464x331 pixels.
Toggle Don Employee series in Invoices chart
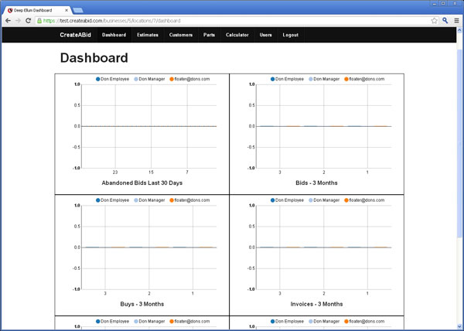[288, 200]
